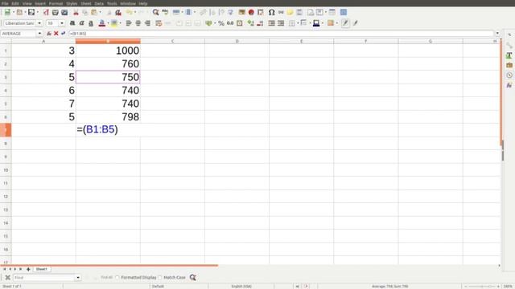Click the formula input line
This screenshot has height=289, width=515.
[281, 34]
